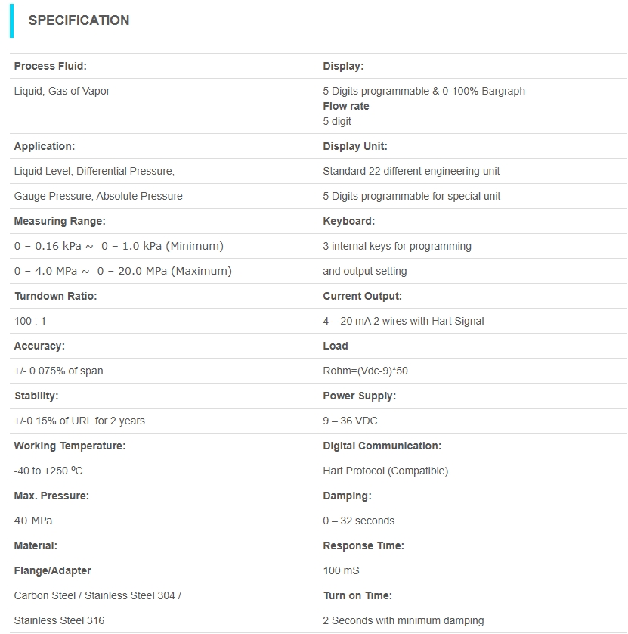Click the Display label

coord(343,66)
